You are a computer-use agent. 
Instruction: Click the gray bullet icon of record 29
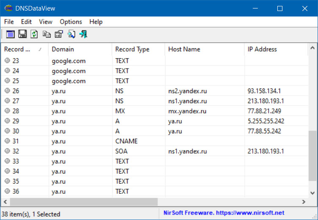[x=7, y=121]
